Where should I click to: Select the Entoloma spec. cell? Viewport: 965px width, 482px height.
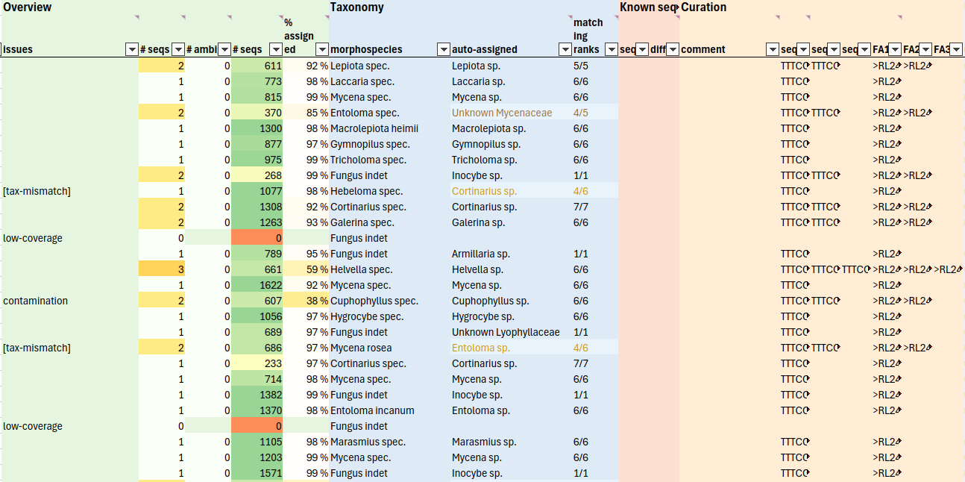click(x=389, y=113)
